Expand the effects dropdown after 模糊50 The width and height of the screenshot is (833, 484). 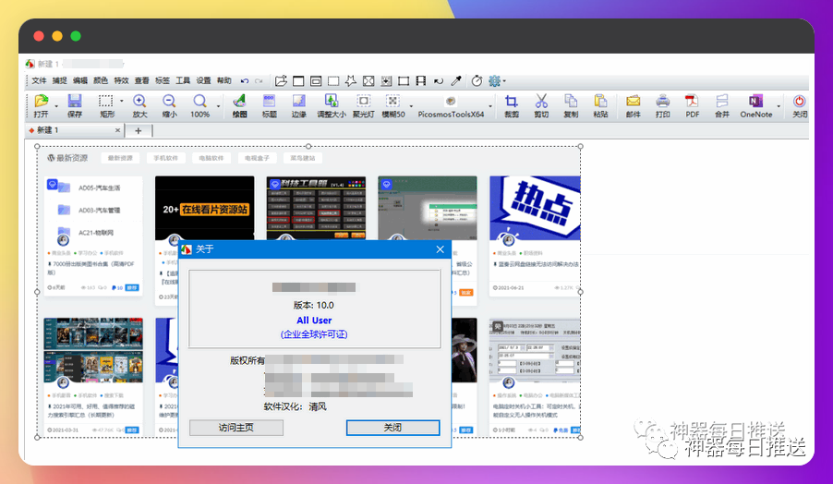click(411, 106)
